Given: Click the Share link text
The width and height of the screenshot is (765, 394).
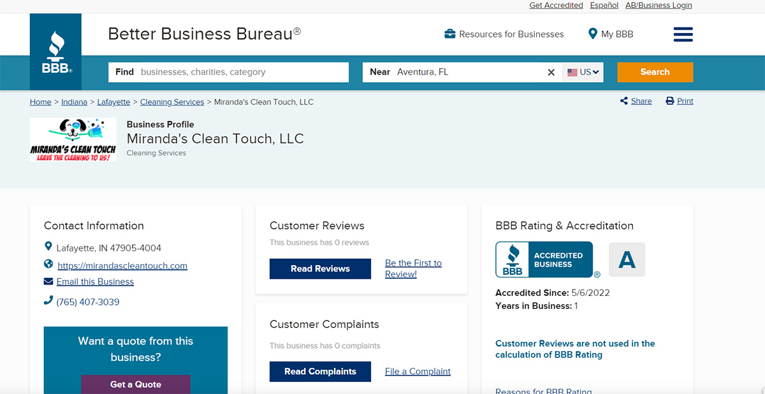Looking at the screenshot, I should pos(641,101).
